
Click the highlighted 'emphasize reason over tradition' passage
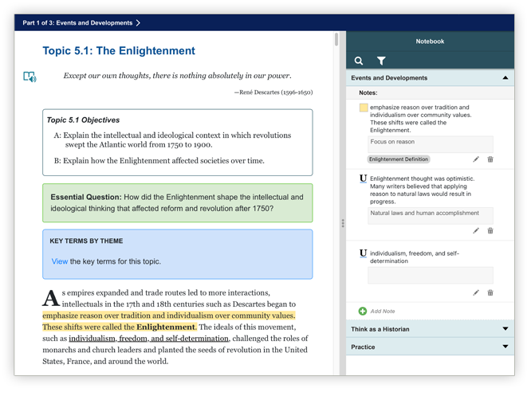pos(169,321)
